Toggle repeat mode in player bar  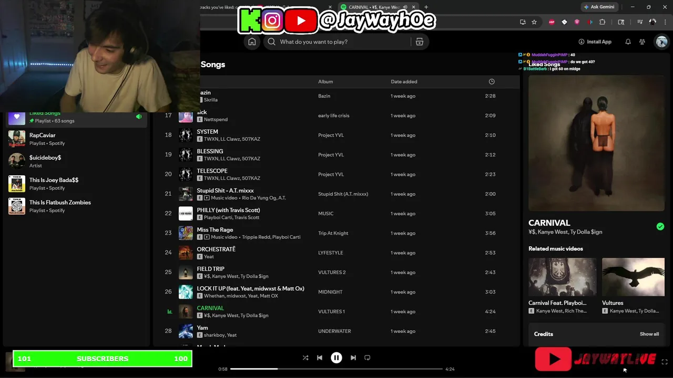(368, 358)
